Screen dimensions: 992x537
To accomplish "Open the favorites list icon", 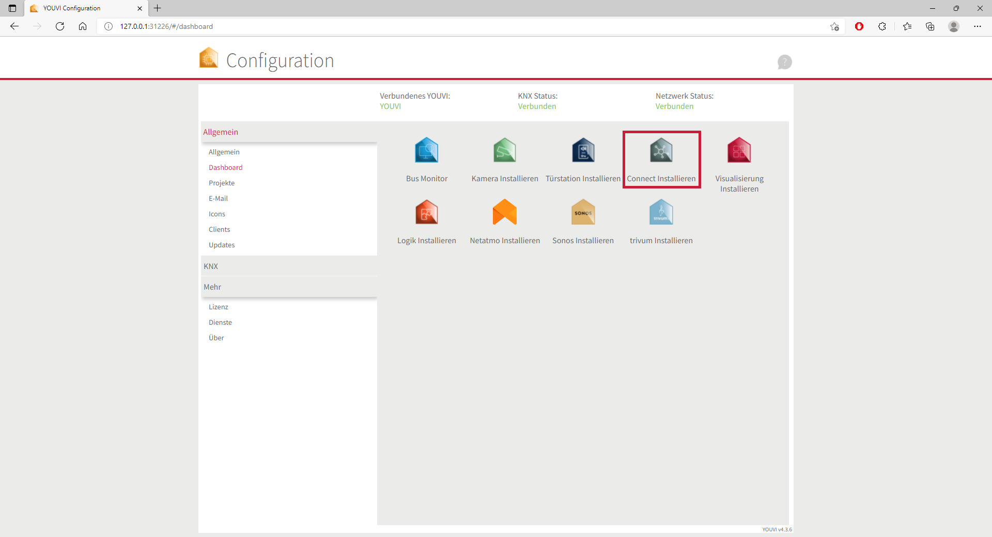I will point(907,26).
